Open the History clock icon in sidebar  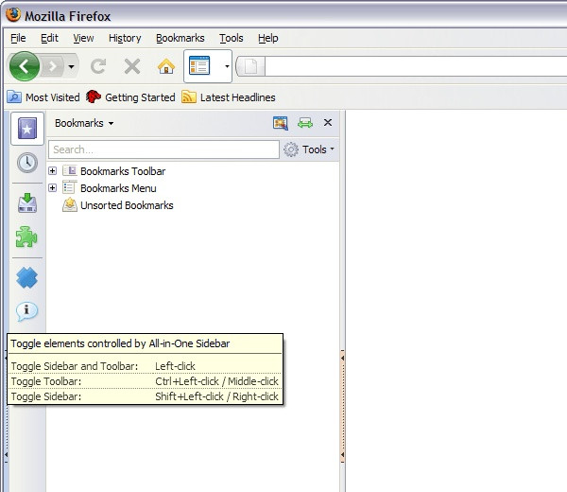tap(27, 163)
